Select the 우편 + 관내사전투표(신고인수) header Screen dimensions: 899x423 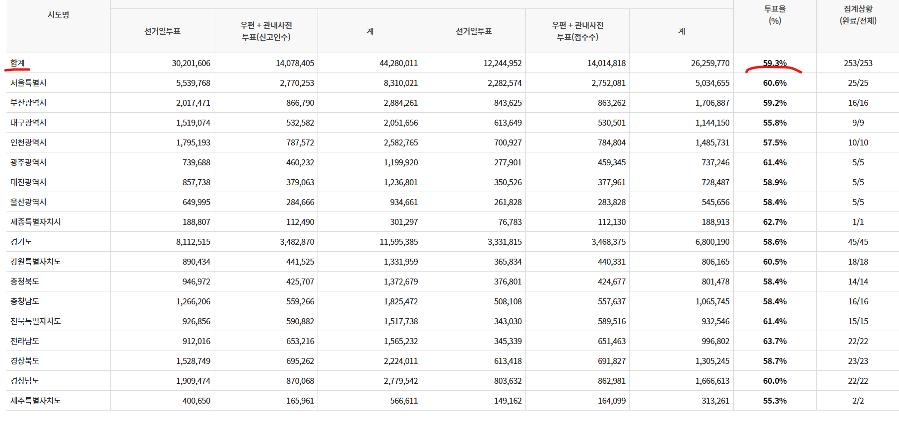(x=266, y=31)
